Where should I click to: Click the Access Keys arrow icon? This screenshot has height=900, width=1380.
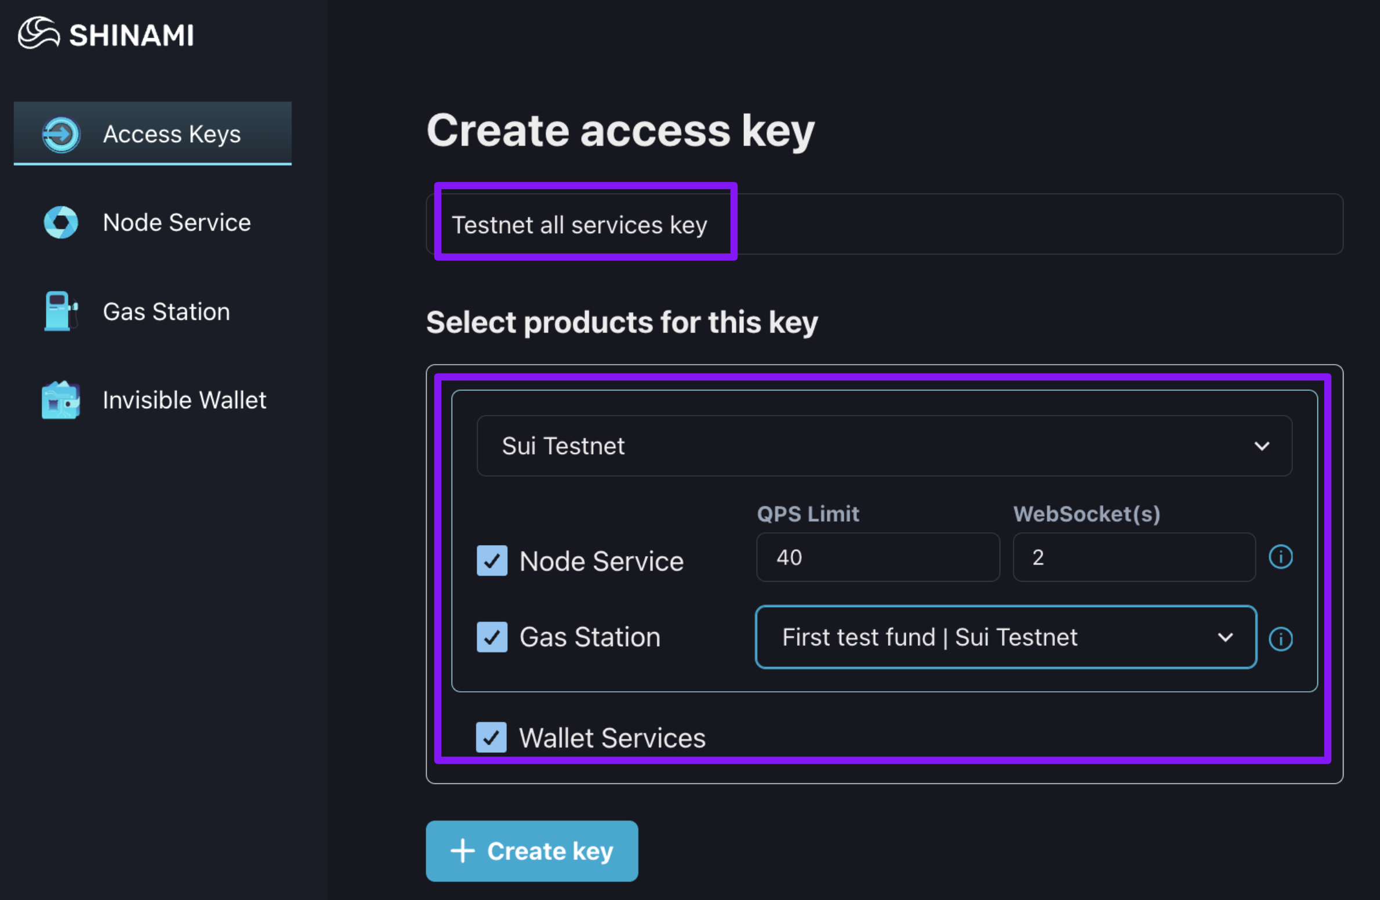tap(61, 135)
